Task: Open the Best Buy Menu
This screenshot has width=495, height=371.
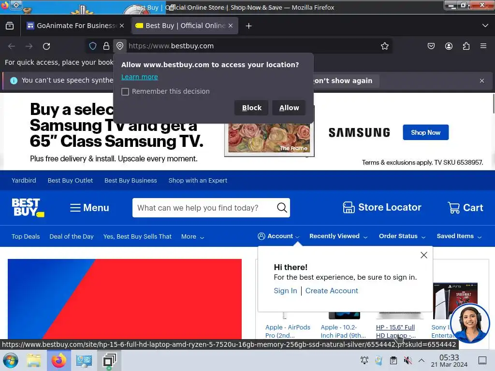Action: [x=89, y=208]
